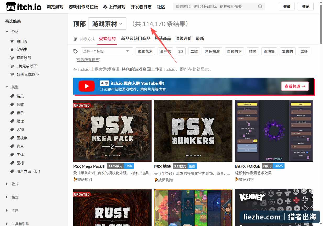The image size is (323, 226).
Task: Click the itch.io logo
Action: point(23,7)
